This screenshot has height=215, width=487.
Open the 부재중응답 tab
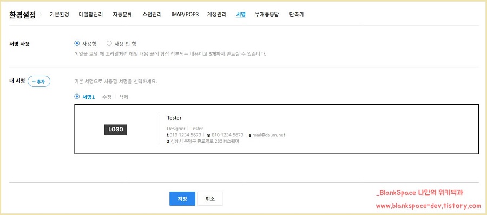[267, 14]
